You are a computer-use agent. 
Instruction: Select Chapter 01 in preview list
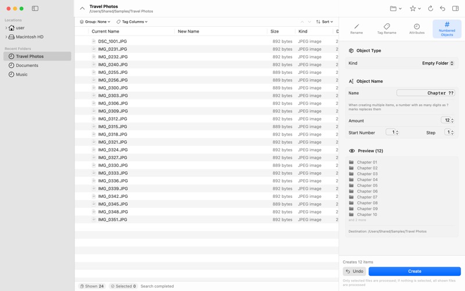point(367,162)
